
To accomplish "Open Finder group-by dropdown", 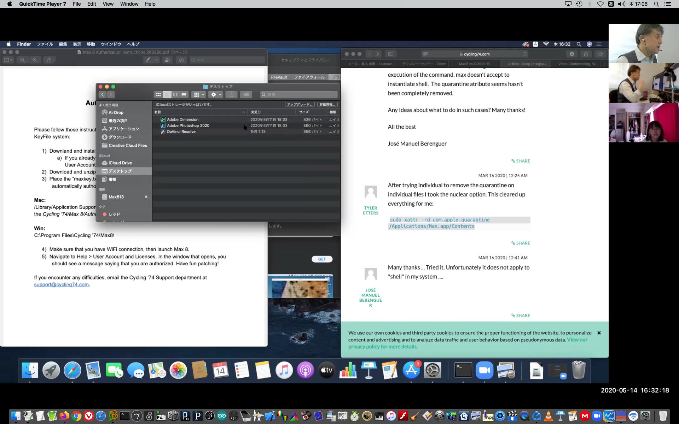I will pyautogui.click(x=199, y=95).
